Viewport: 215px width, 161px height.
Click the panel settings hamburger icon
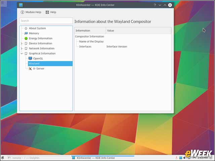coord(211,158)
